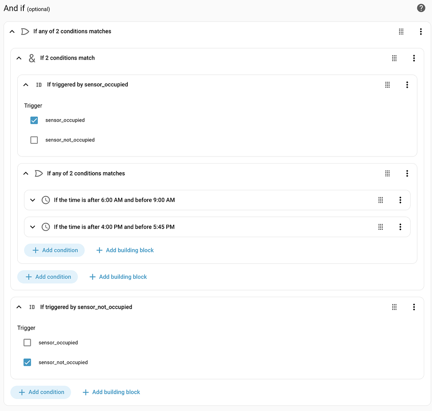This screenshot has width=432, height=411.
Task: Click drag handle for 'If triggered by sensor_not_occupied'
Action: [x=394, y=307]
